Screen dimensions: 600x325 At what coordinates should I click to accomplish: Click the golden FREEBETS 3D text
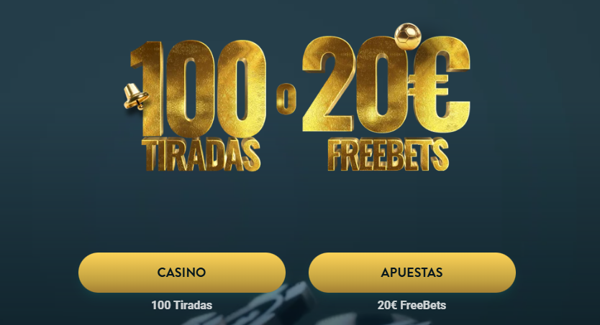(x=388, y=154)
